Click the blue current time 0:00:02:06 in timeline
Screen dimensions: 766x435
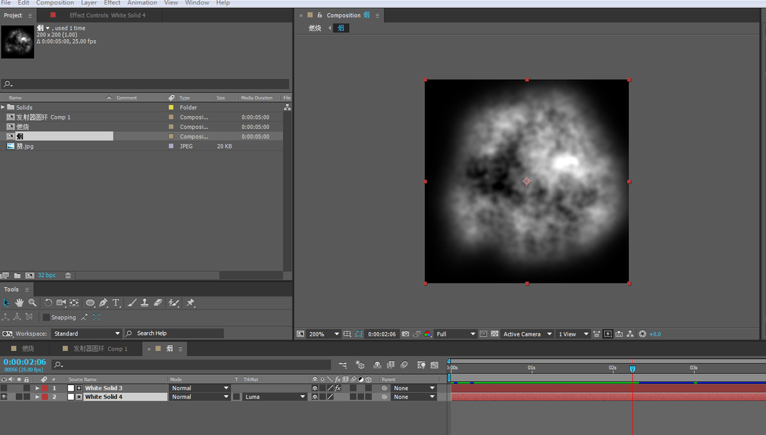click(25, 362)
